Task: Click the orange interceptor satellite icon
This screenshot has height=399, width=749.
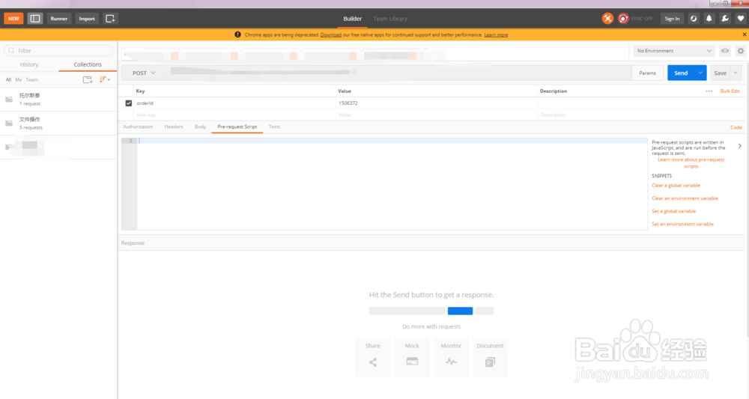Action: point(607,19)
